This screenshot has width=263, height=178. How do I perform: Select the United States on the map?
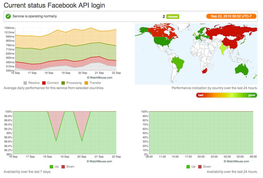[162, 41]
